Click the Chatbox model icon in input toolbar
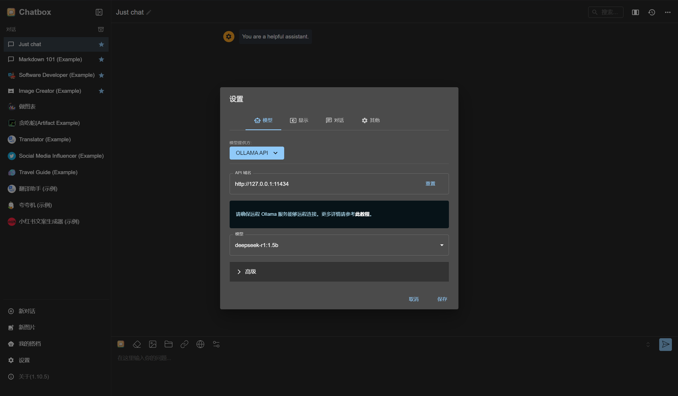Viewport: 678px width, 396px height. coord(121,344)
